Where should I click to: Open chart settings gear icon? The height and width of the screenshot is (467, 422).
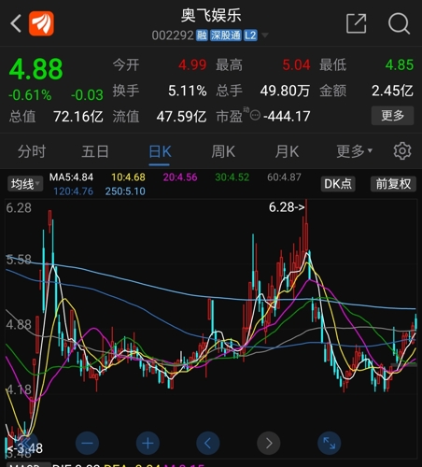tap(402, 151)
